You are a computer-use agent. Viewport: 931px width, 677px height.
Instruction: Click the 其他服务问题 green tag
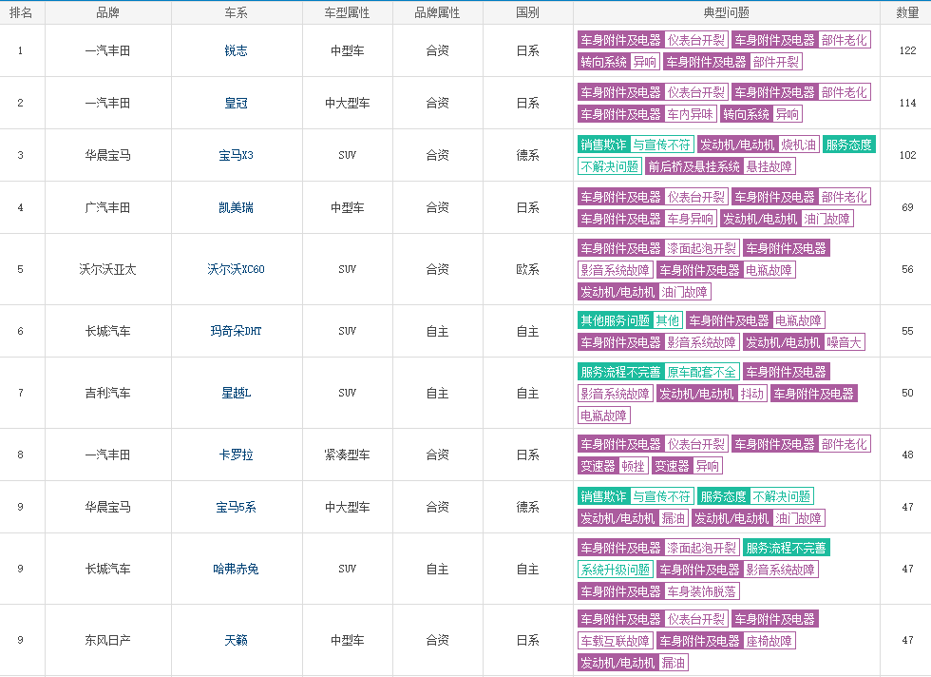pyautogui.click(x=615, y=320)
